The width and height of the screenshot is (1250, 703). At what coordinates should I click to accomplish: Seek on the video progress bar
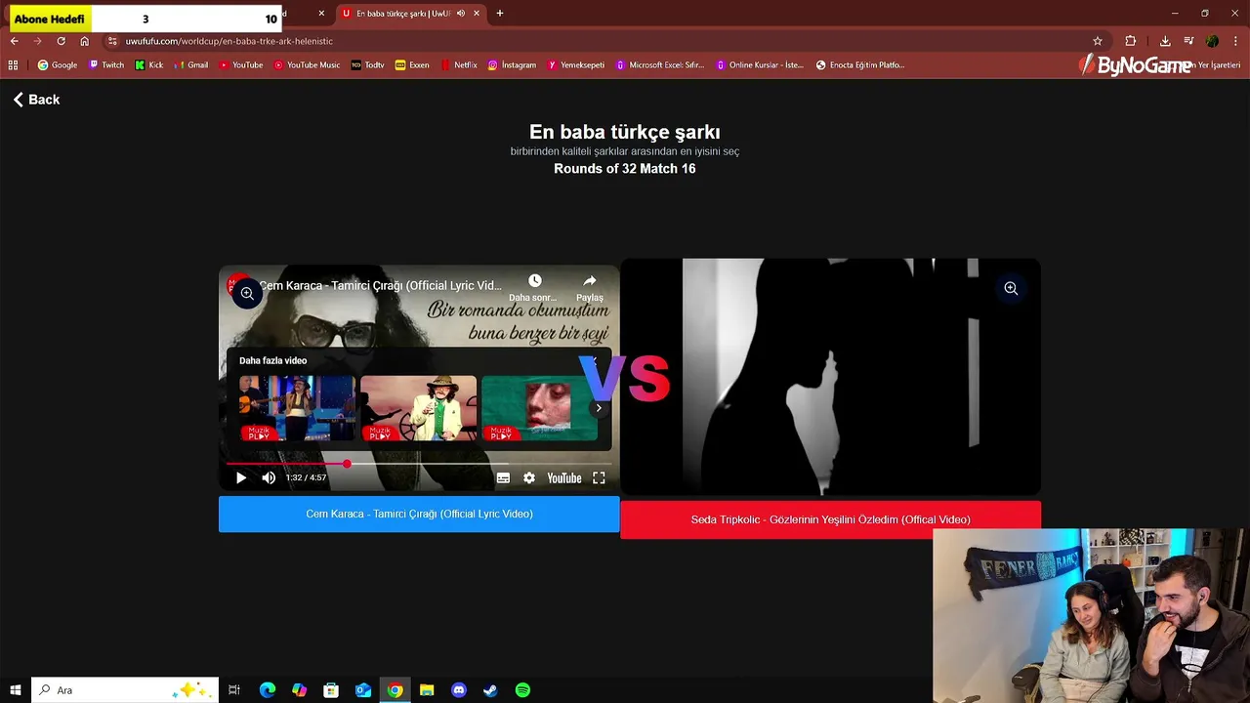[x=419, y=464]
